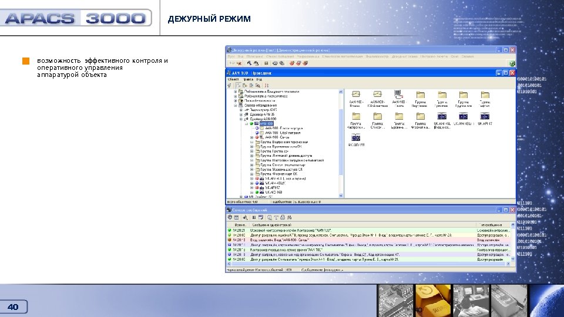Select the UK APH7 controller icon in the right pane
Image resolution: width=564 pixels, height=317 pixels.
pos(485,116)
